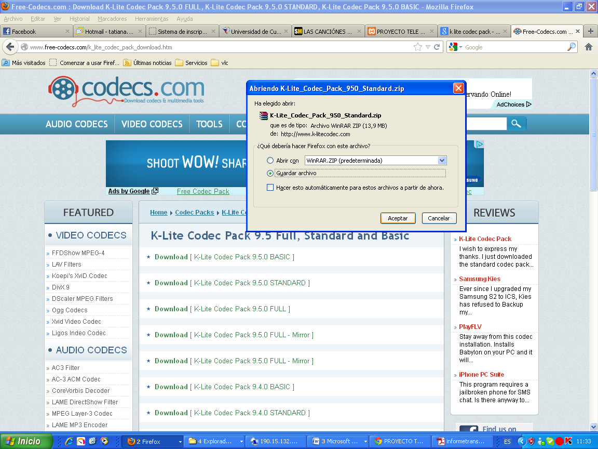
Task: Reload the page with the refresh icon
Action: point(437,47)
